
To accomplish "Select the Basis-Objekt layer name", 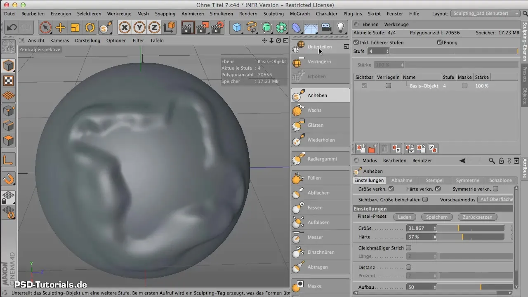I will pyautogui.click(x=424, y=86).
